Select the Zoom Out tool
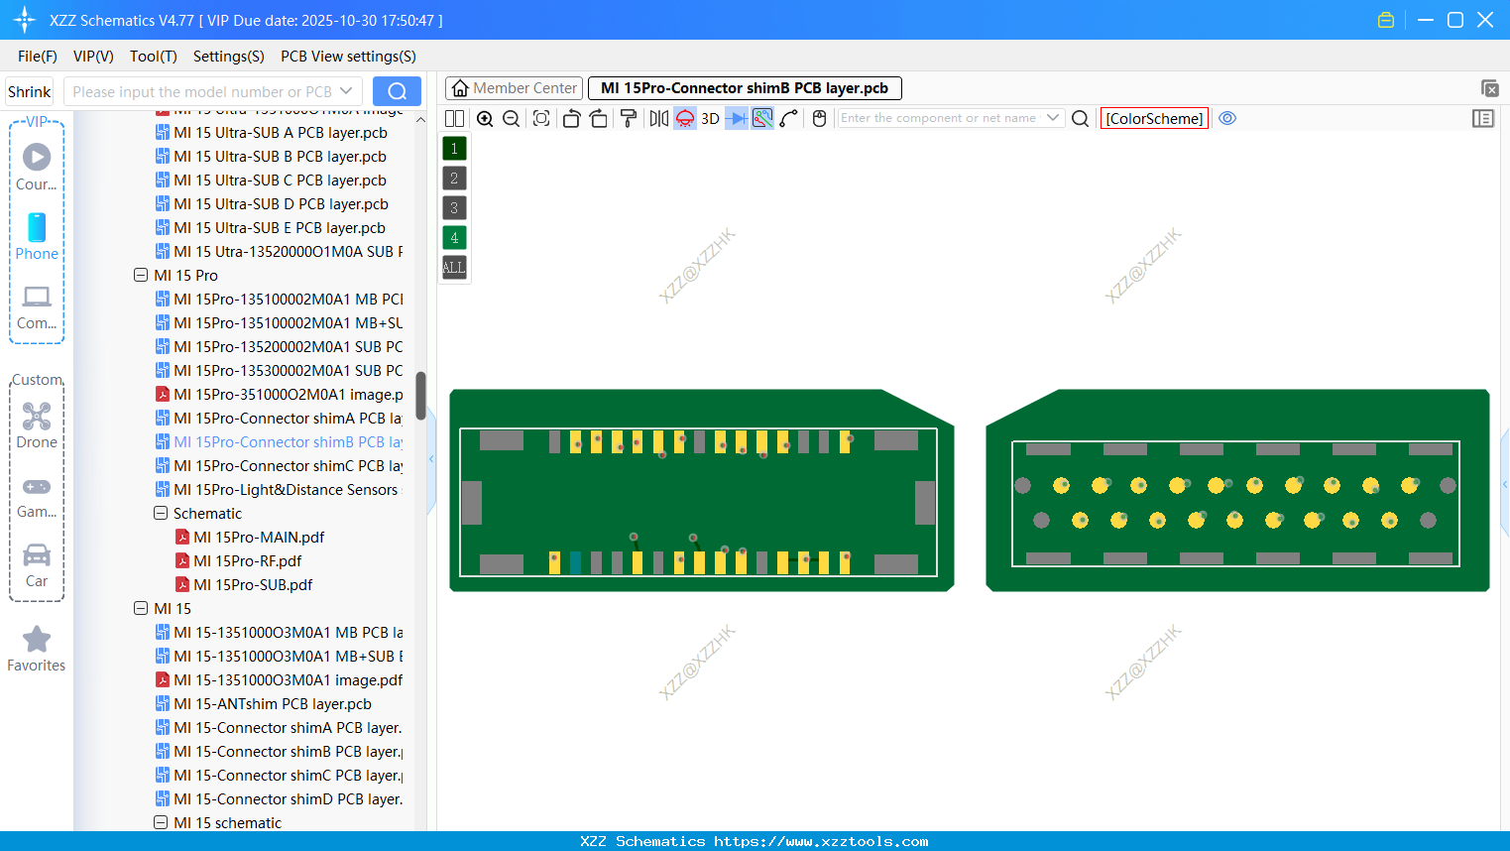 510,118
